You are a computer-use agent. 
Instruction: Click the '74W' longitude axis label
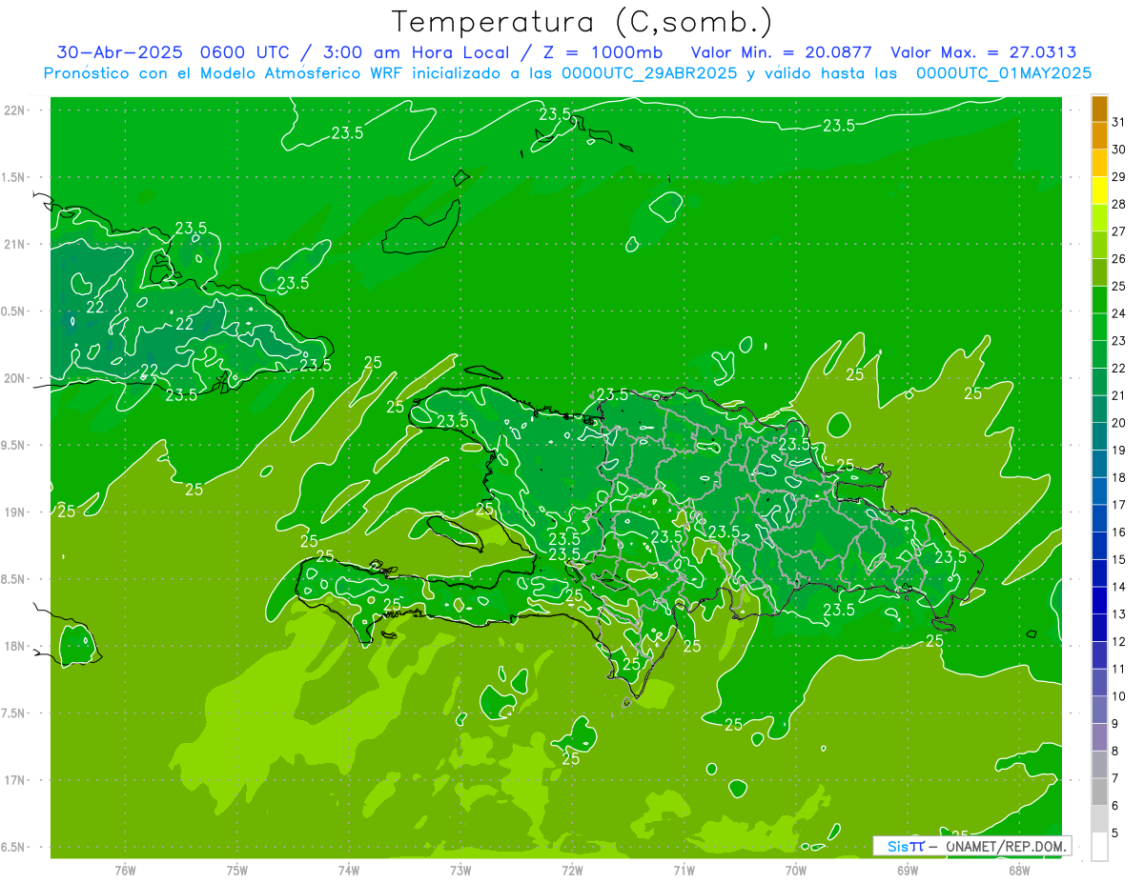(x=349, y=870)
